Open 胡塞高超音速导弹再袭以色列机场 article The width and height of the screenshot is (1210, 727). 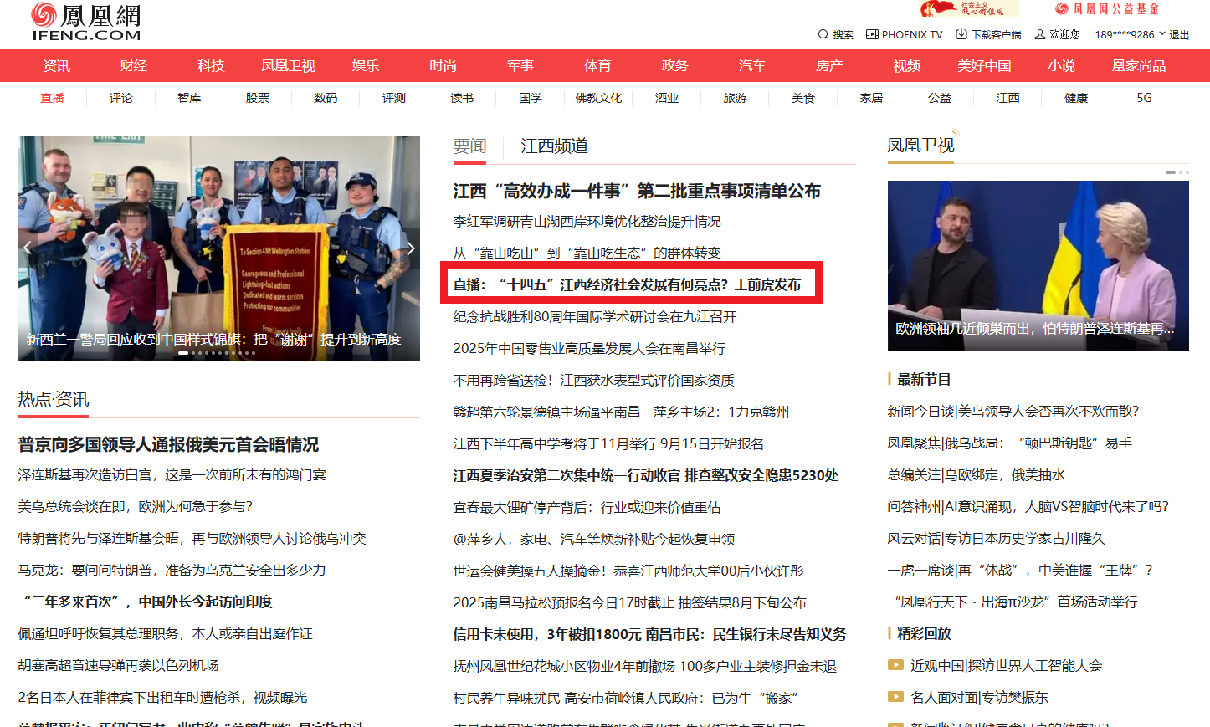pyautogui.click(x=118, y=665)
